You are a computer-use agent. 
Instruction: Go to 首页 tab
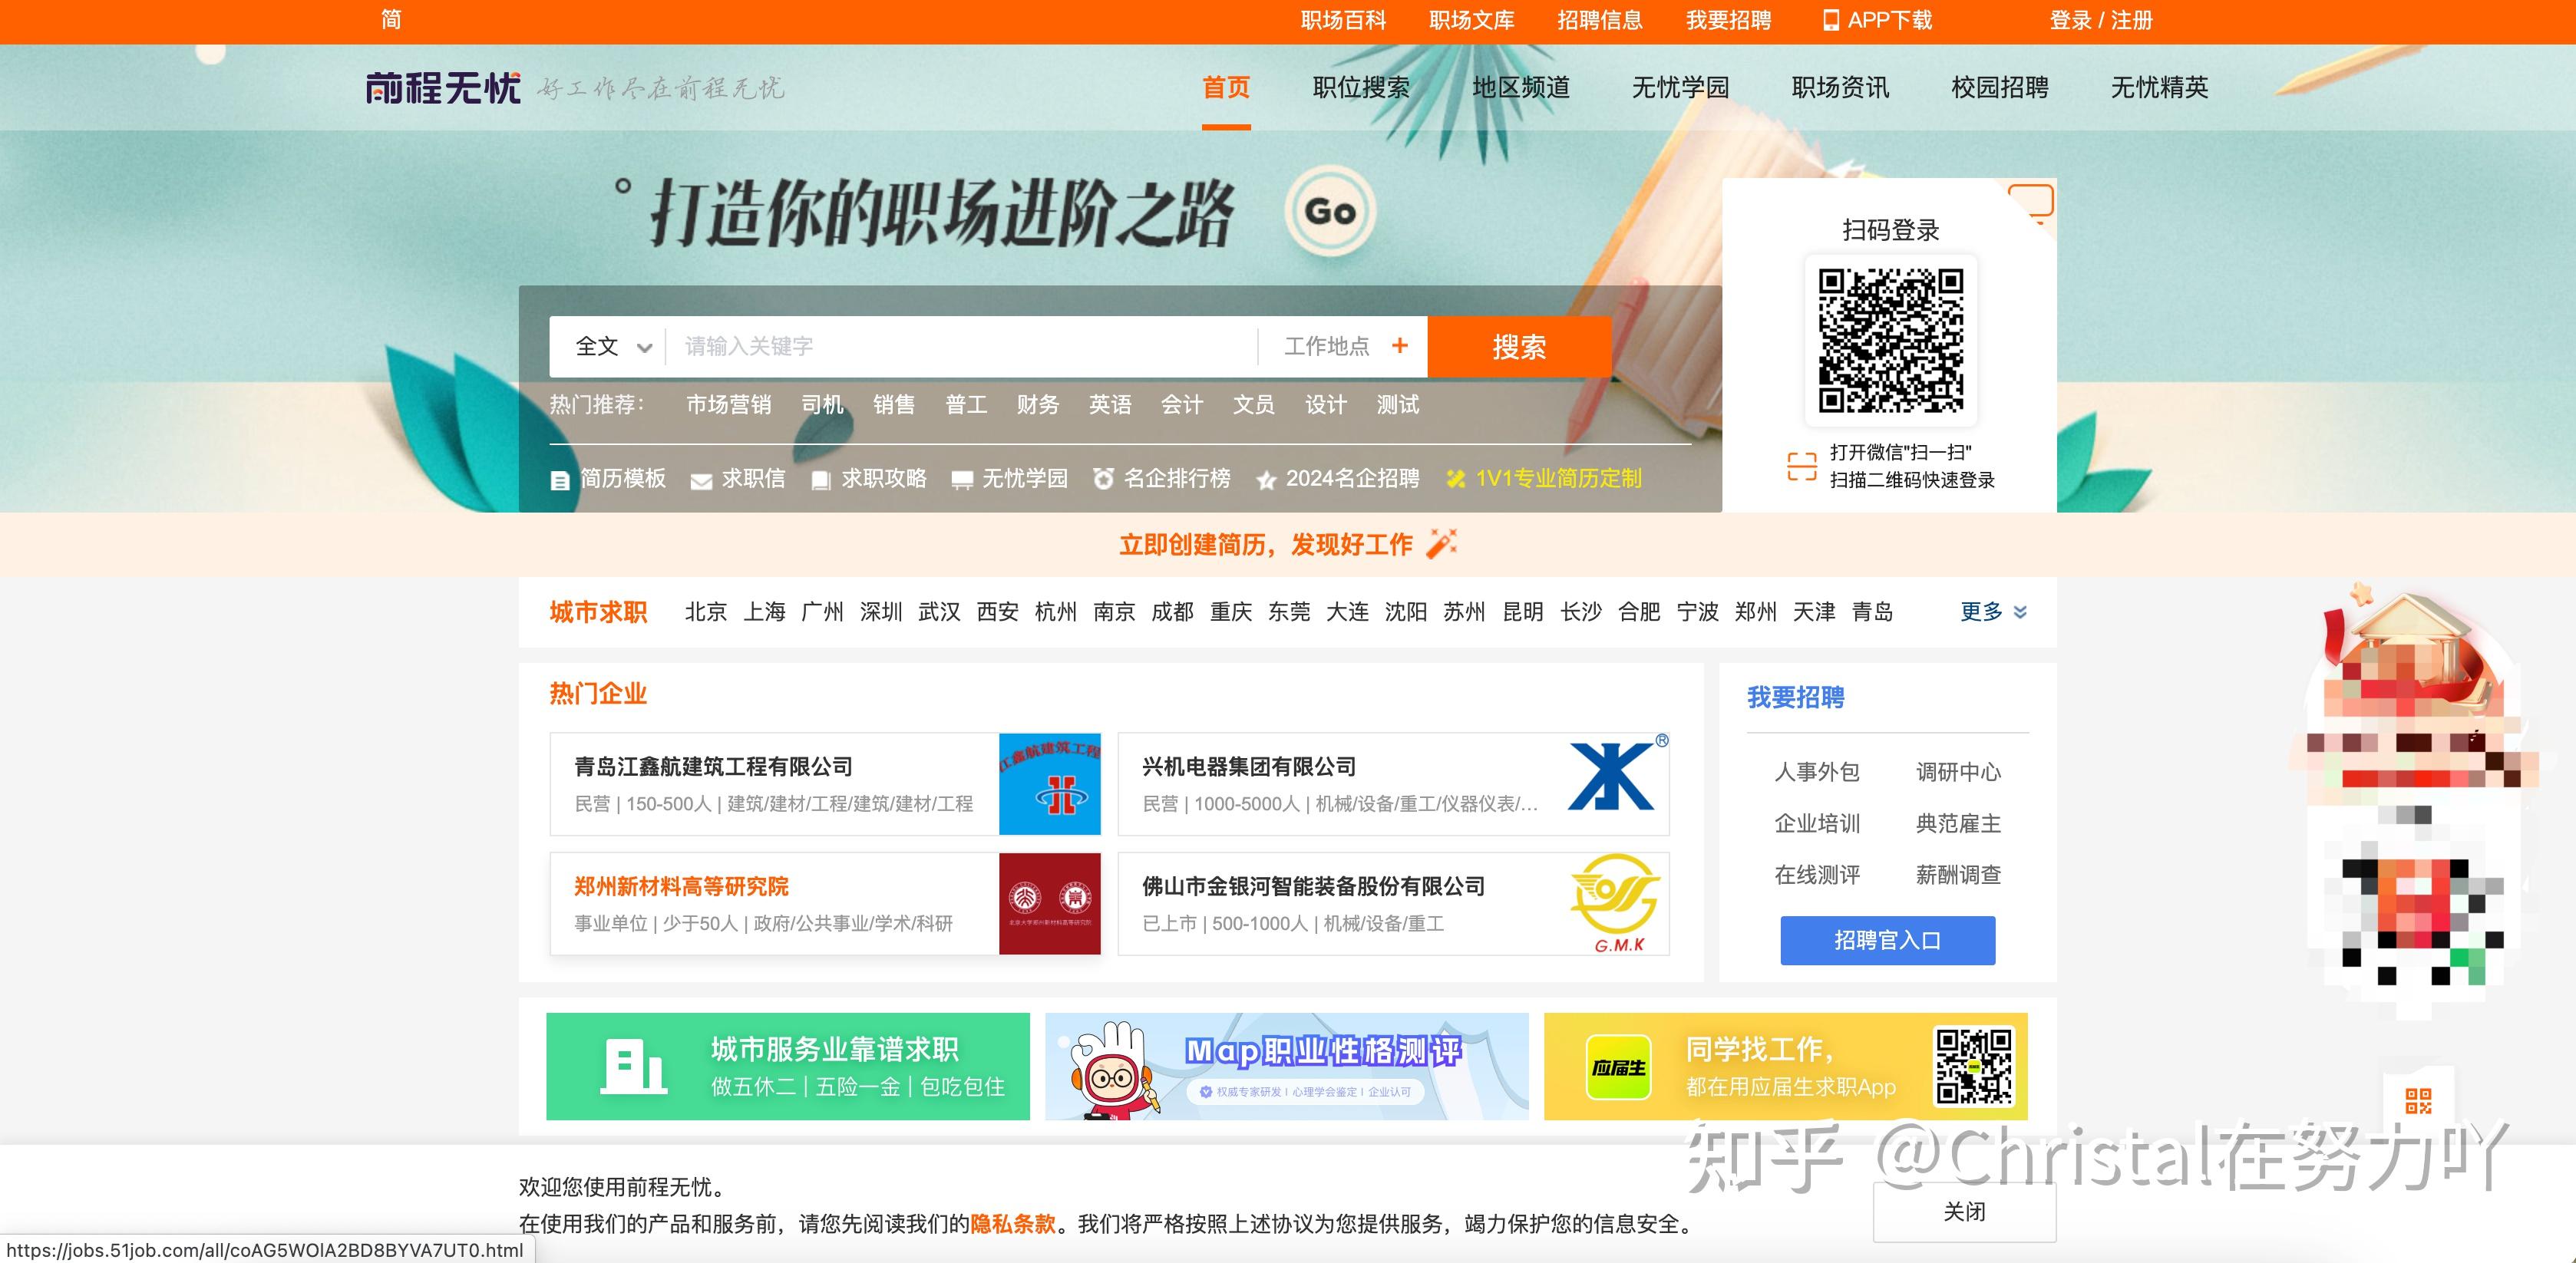[1226, 87]
